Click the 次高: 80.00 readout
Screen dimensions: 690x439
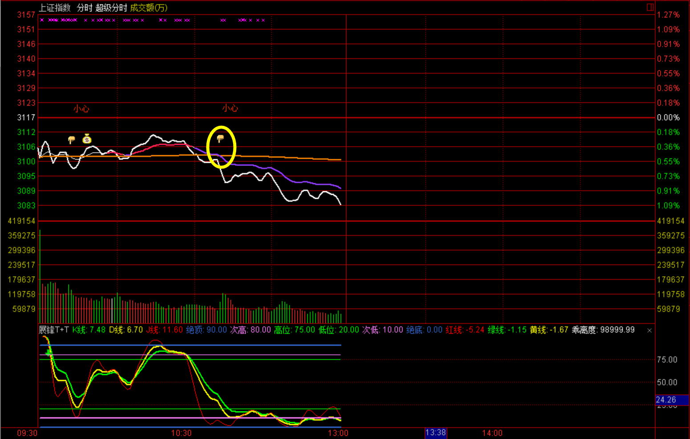tap(250, 330)
